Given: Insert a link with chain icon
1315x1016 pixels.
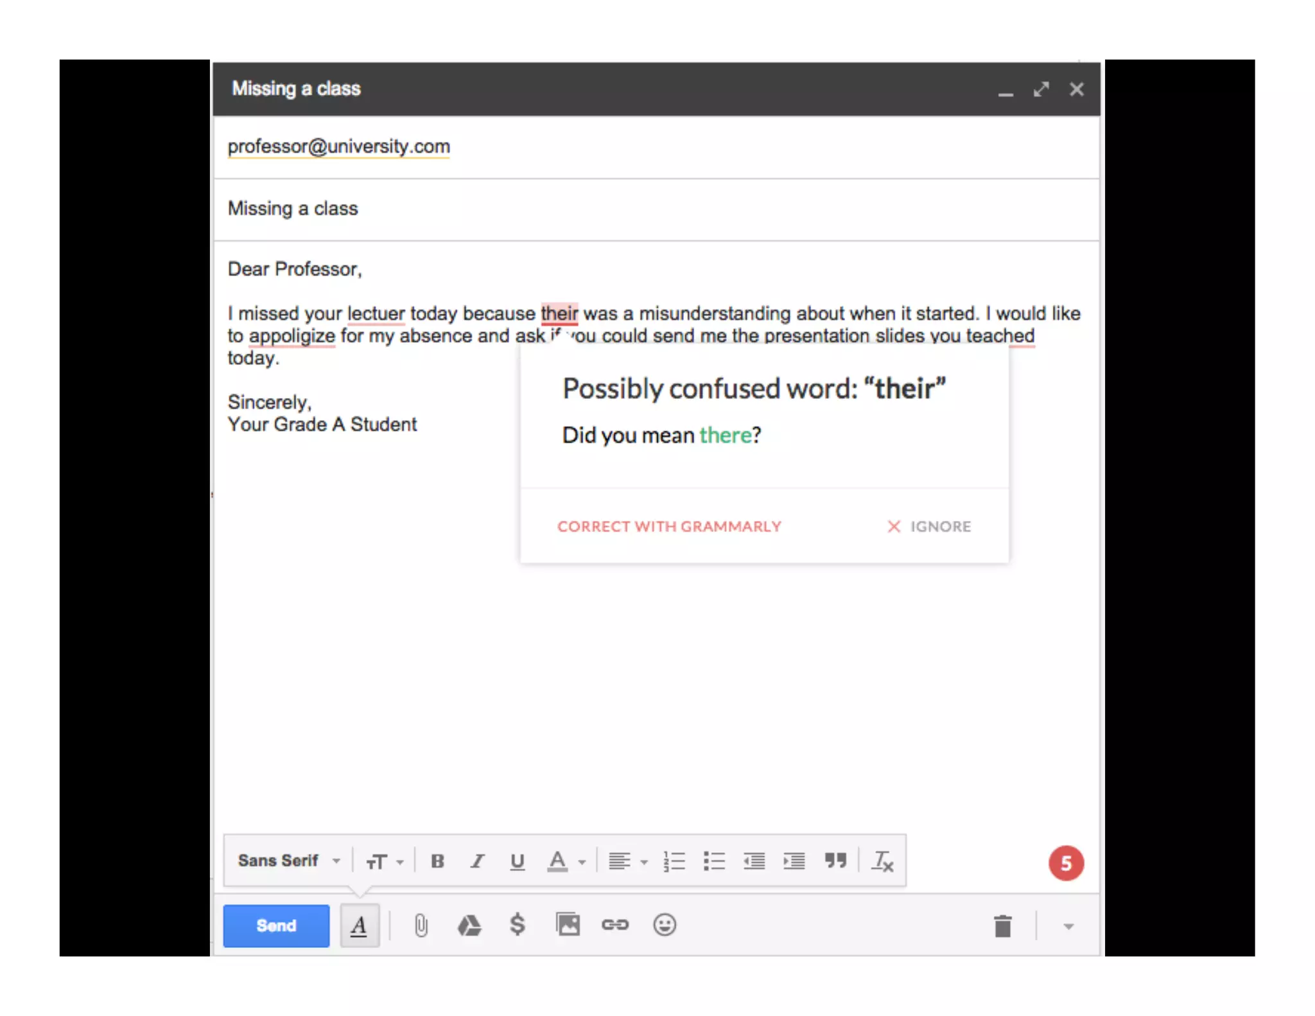Looking at the screenshot, I should click(615, 925).
